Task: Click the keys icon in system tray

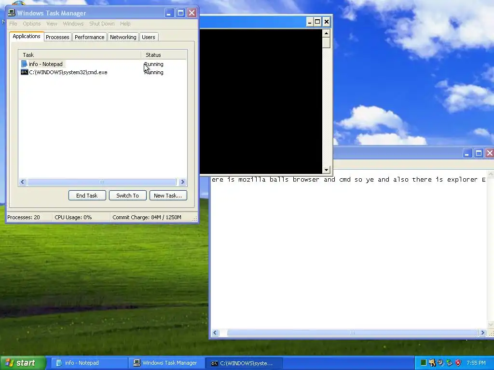Action: pyautogui.click(x=432, y=363)
